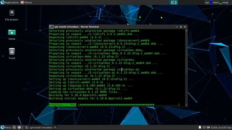
Task: Click line 'Preparing to unpack .../4-virtualbox_6.1.22-dfsg-2_amd64.deb'
Action: click(103, 63)
